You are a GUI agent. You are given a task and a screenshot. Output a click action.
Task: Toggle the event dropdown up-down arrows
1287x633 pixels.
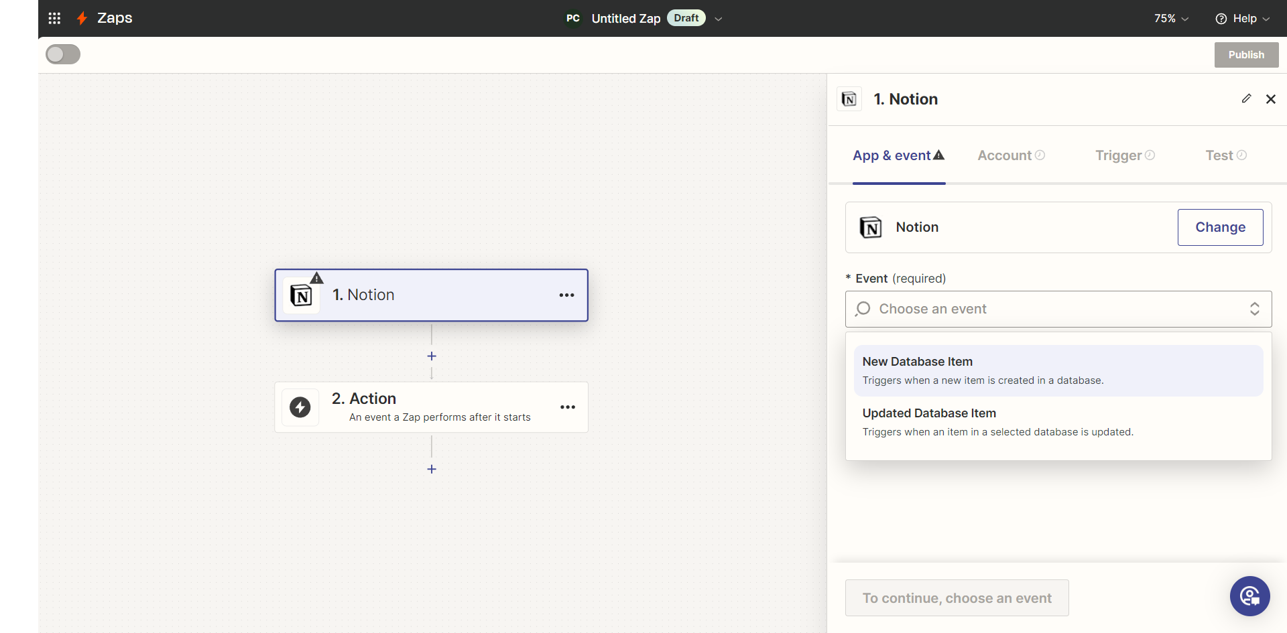tap(1254, 309)
